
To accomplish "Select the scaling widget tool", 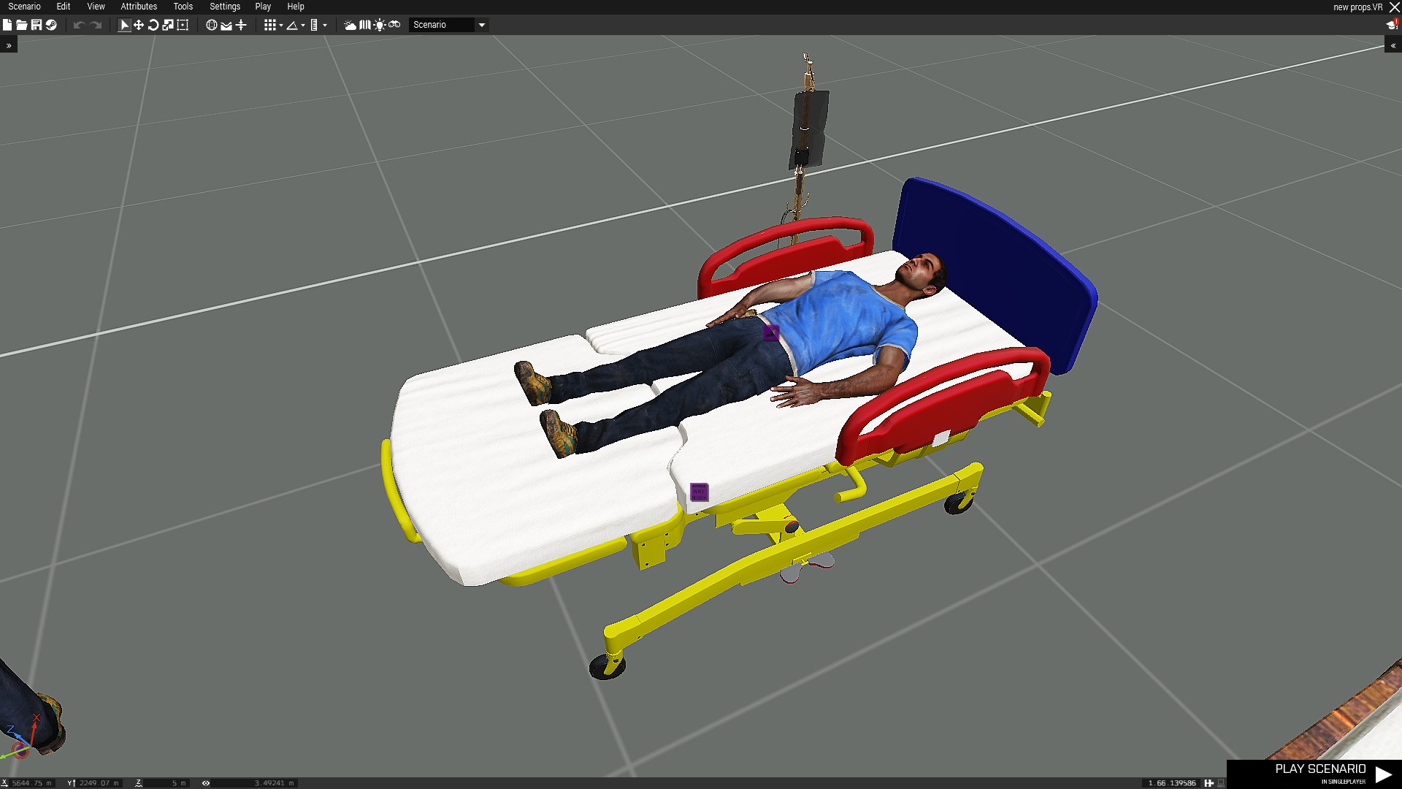I will 168,25.
